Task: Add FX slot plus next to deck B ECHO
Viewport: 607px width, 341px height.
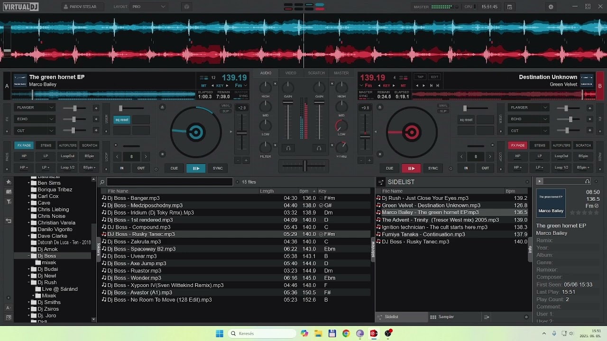Action: 589,119
